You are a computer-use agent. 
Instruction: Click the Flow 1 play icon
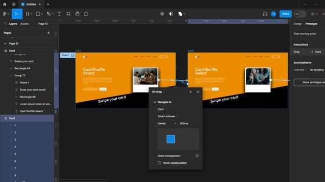click(x=73, y=55)
